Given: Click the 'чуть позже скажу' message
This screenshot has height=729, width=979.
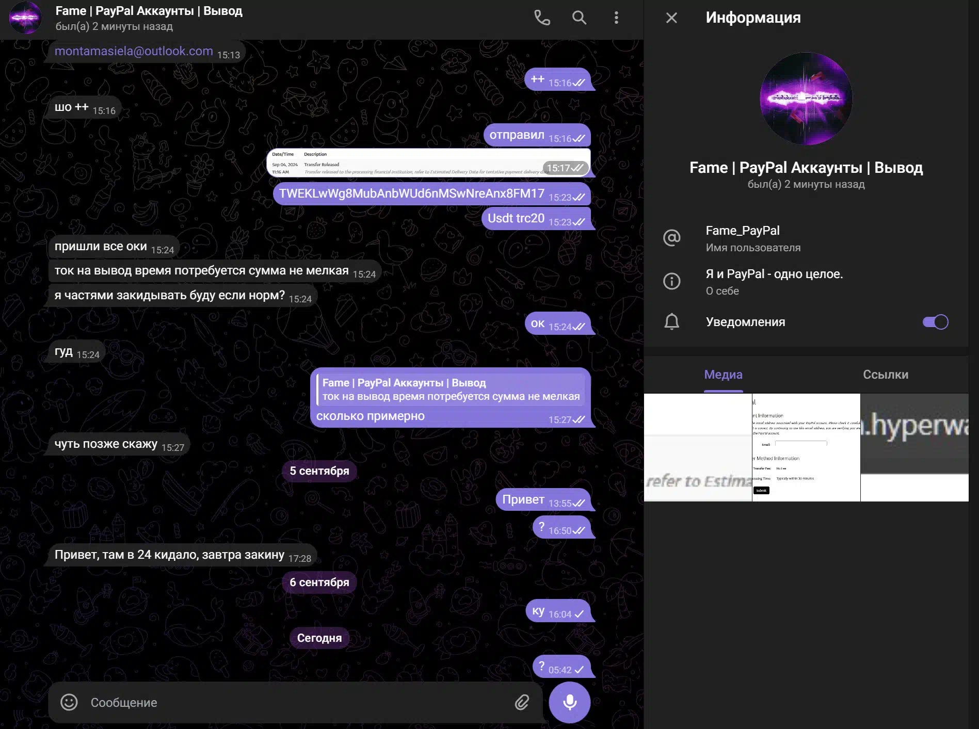Looking at the screenshot, I should click(119, 444).
